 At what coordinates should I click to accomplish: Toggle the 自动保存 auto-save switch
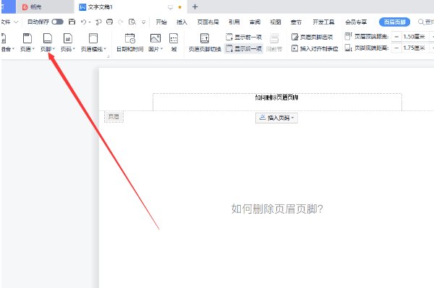[58, 22]
